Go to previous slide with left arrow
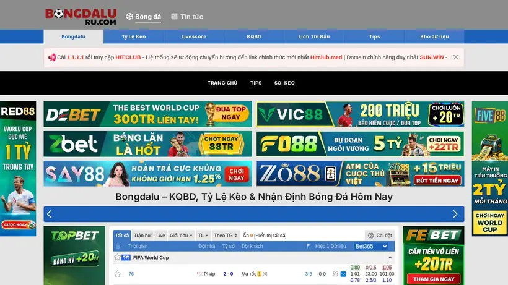Viewport: 508px width, 285px height. (50, 214)
